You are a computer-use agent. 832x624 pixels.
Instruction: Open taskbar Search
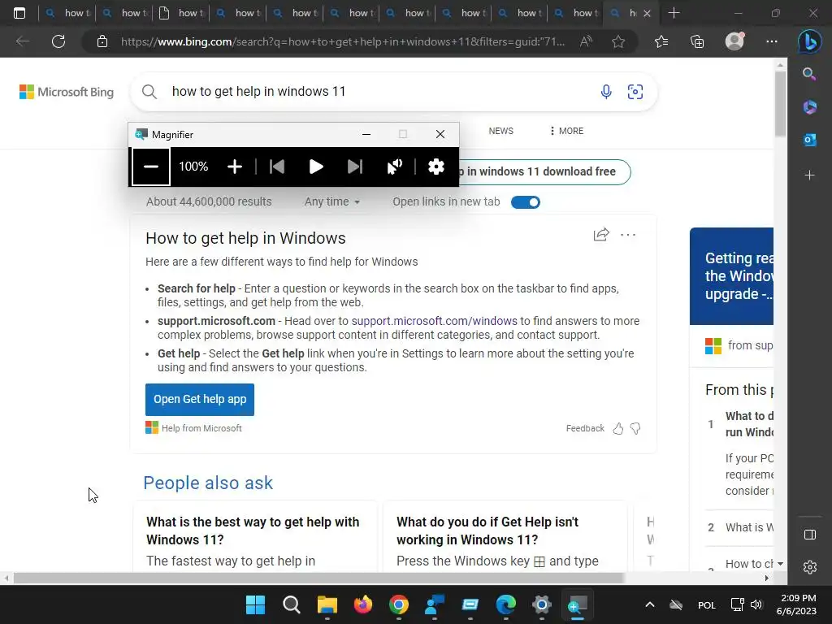[x=292, y=604]
